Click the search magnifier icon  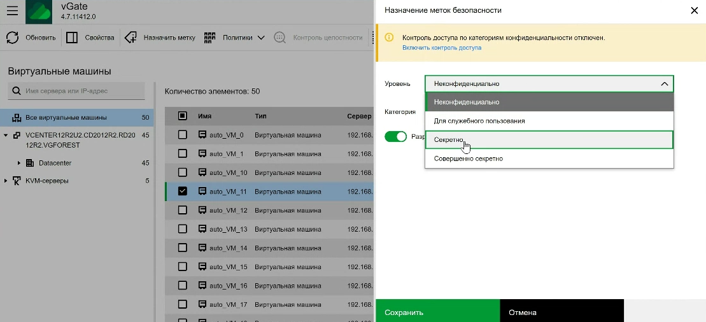[x=16, y=91]
